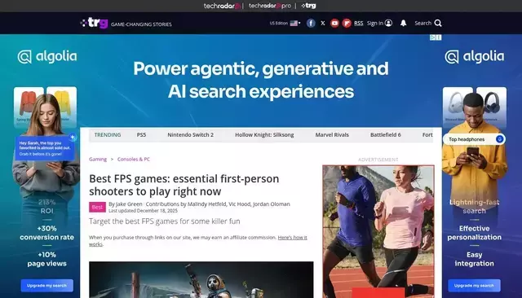Open notifications bell icon
This screenshot has height=298, width=522.
pos(403,24)
